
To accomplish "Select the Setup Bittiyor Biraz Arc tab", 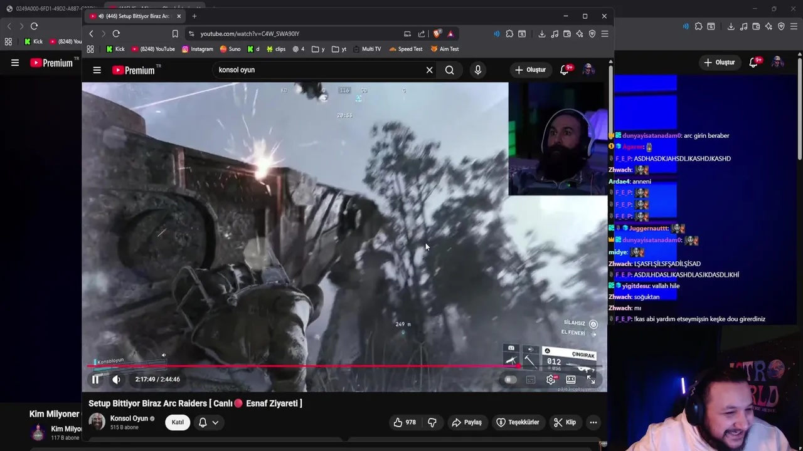I will tap(134, 16).
